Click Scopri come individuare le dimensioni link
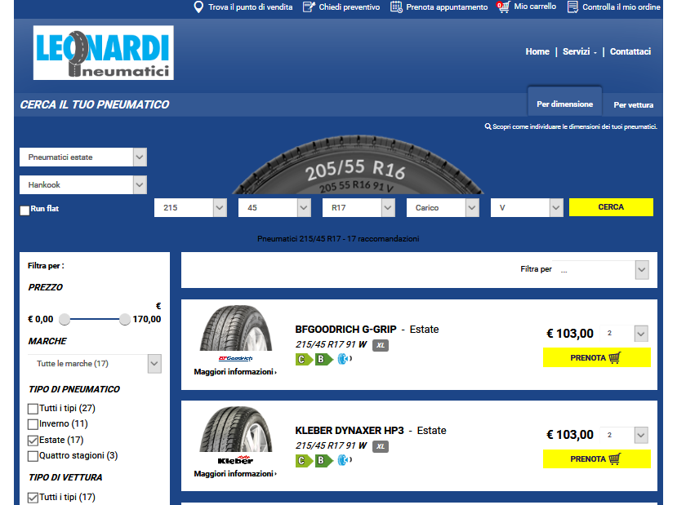This screenshot has height=505, width=677. coord(575,126)
